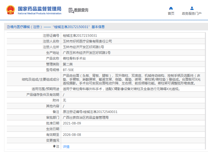Select model specification BT-50E
The height and width of the screenshot is (153, 208).
[x=68, y=70]
